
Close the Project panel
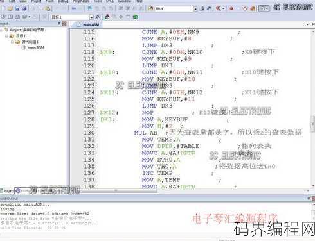(x=64, y=23)
